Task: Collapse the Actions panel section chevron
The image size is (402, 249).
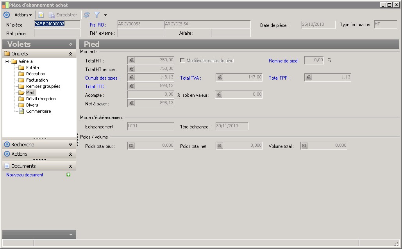Action: (x=70, y=154)
